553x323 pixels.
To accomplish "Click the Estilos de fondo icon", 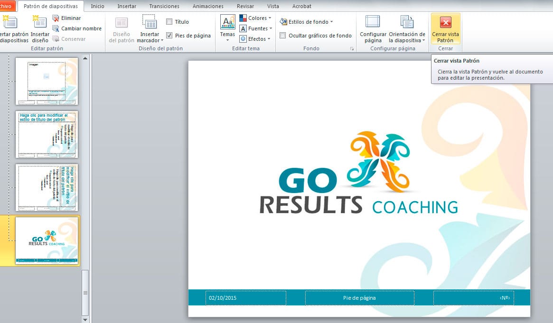I will pos(283,22).
